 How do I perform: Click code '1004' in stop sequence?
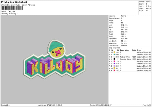(x=134, y=57)
